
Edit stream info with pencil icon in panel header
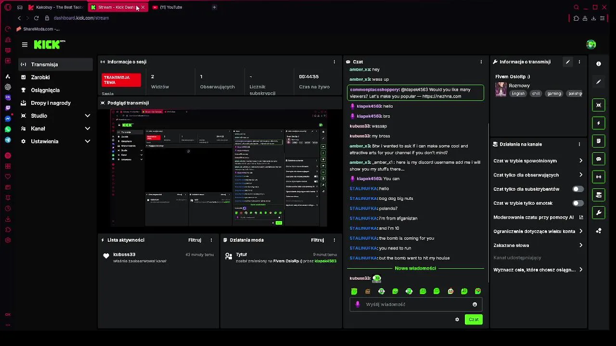(x=567, y=62)
